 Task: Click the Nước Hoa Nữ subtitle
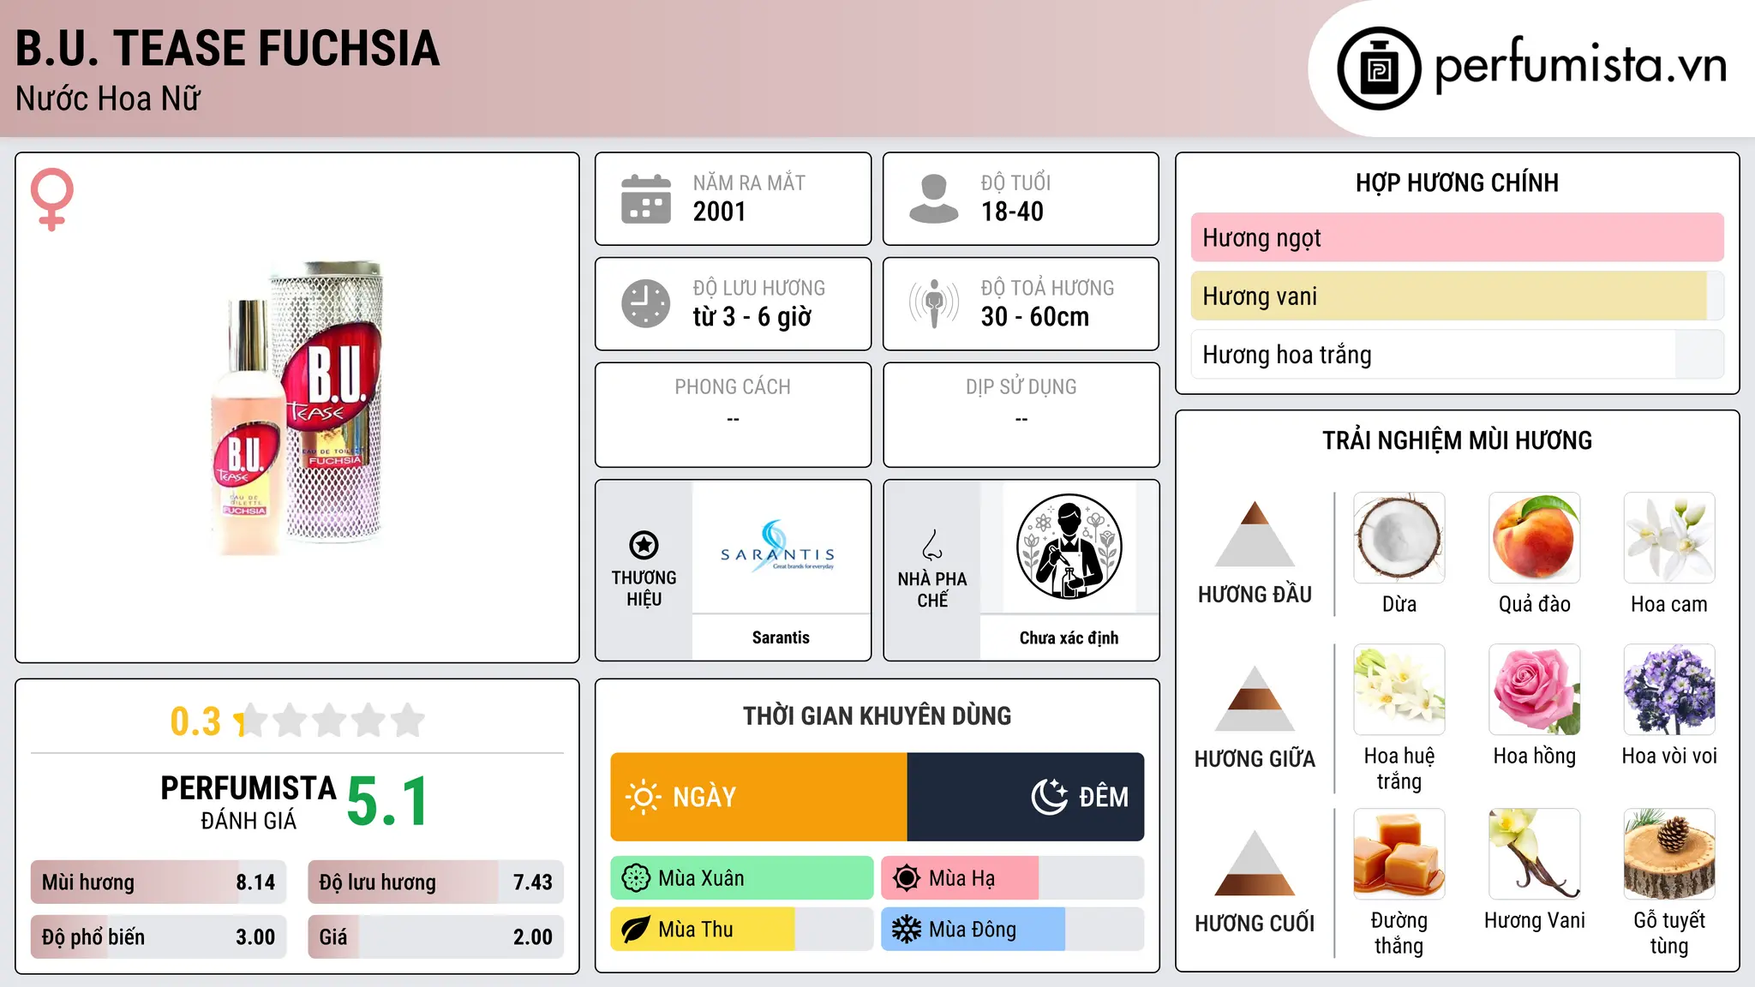point(108,99)
